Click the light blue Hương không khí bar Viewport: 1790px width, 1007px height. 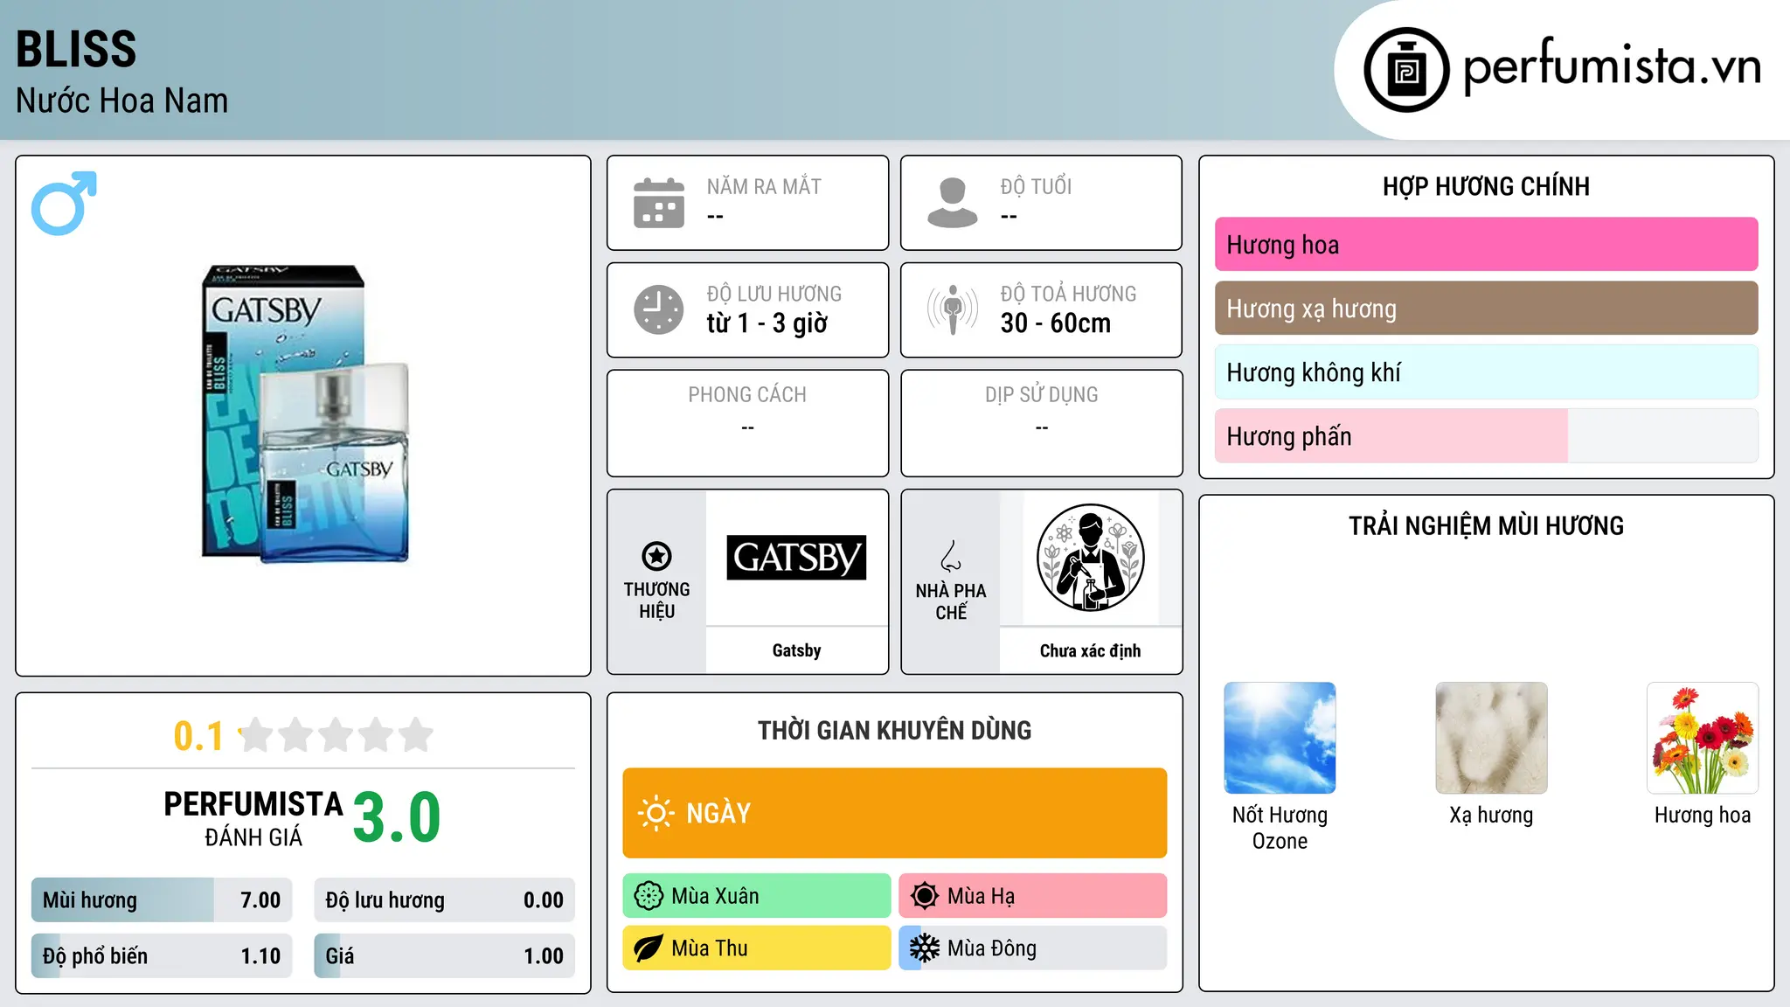[1486, 372]
